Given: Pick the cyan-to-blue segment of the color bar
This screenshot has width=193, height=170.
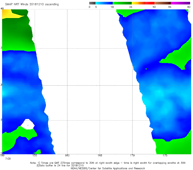Looking at the screenshot, I should (104, 3).
